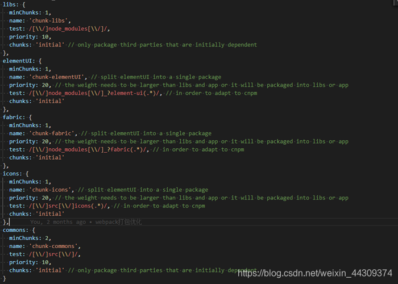Click the 'initial' chunks value in the fabric block
Screen dimensions: 398x284
[x=50, y=157]
